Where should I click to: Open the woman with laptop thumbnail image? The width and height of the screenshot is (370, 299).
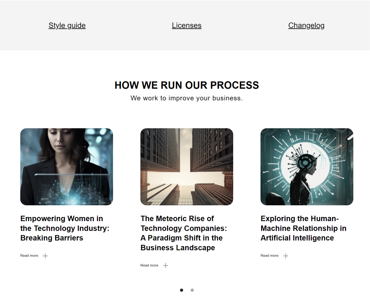tap(67, 167)
